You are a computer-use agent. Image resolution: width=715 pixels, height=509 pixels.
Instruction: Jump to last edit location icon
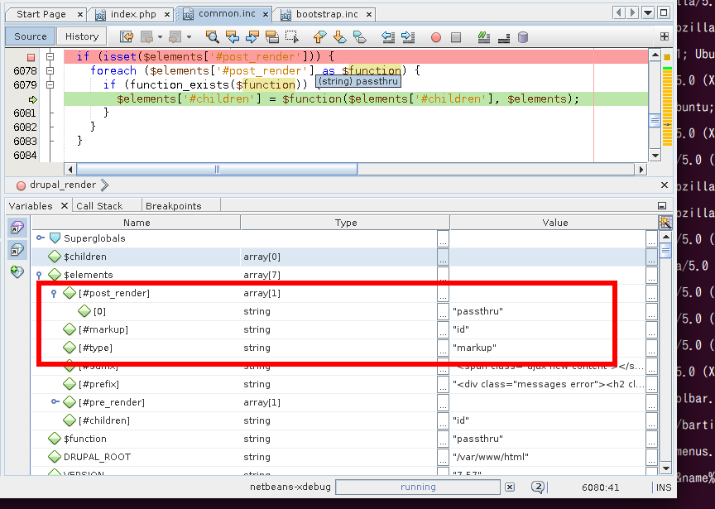(x=127, y=37)
